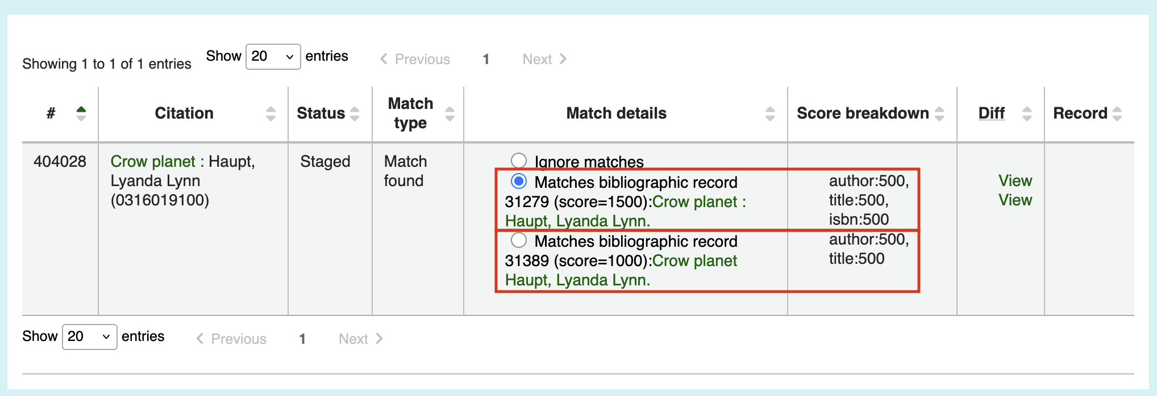View diff for the second match
Viewport: 1157px width, 396px height.
1015,200
